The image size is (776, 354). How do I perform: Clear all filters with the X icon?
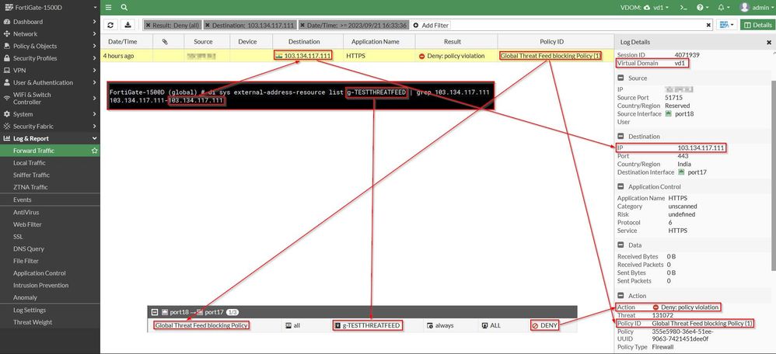coord(708,25)
